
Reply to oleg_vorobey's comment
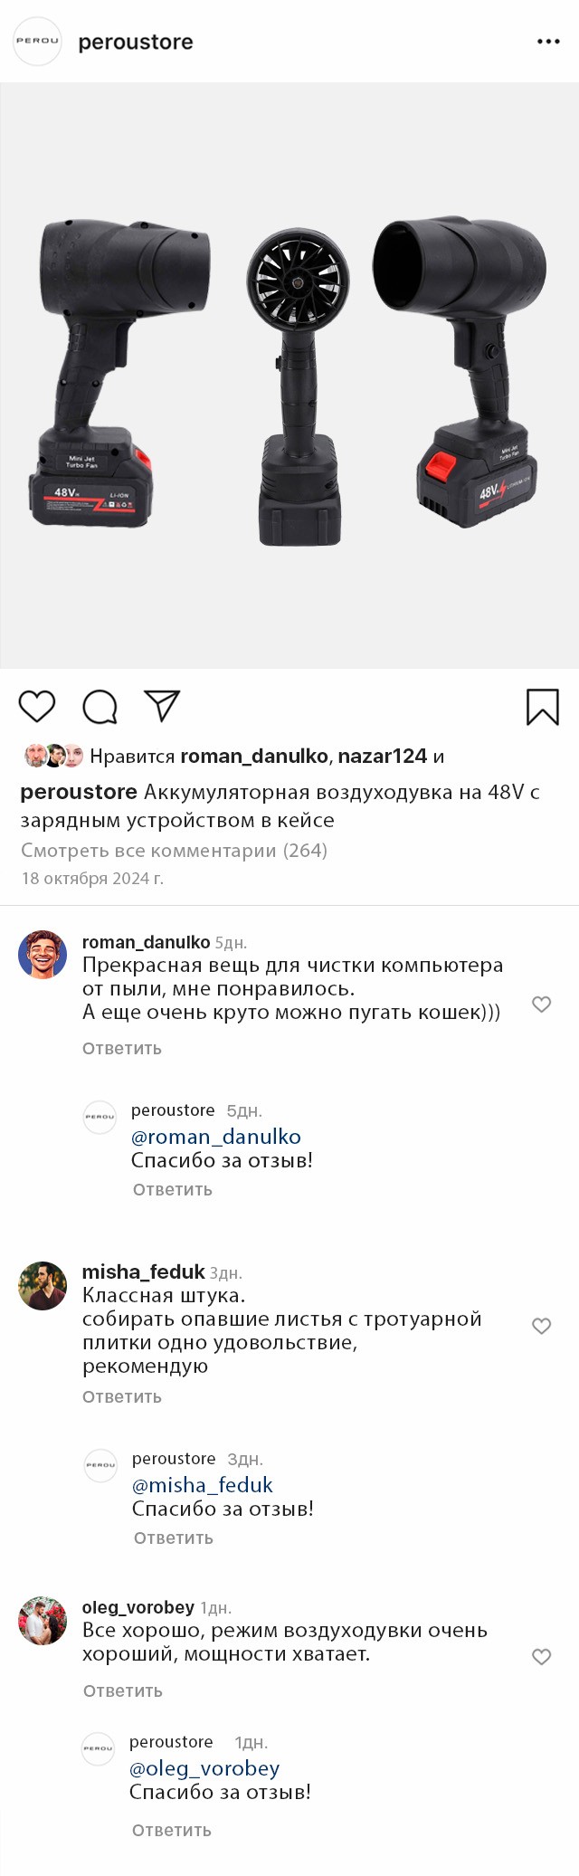point(123,1691)
